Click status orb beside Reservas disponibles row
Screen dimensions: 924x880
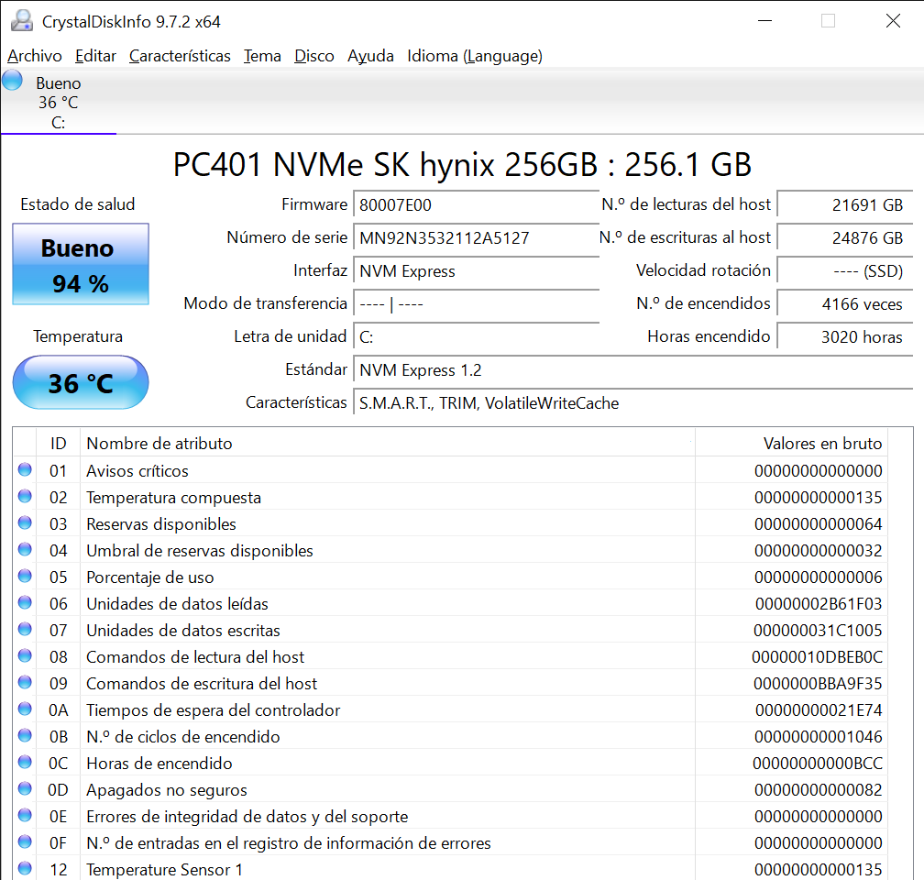[25, 523]
